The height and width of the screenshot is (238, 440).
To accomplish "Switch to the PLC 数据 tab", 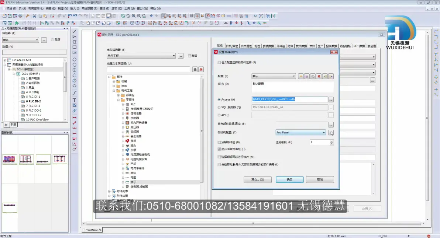I will coord(359,46).
